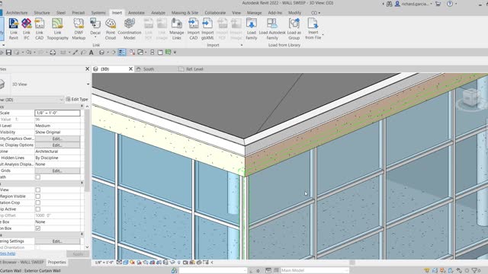Click the view scale 1/8" = 1'-0" in view control bar

coord(104,263)
